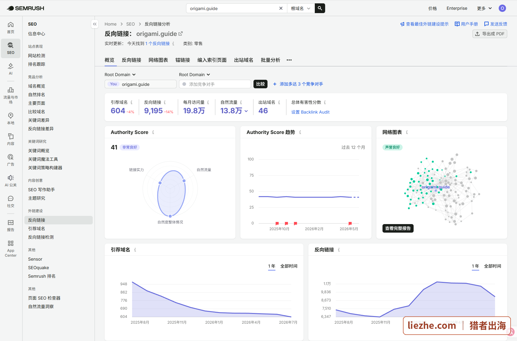517x341 pixels.
Task: Expand the 更多 menu in header
Action: pos(484,8)
